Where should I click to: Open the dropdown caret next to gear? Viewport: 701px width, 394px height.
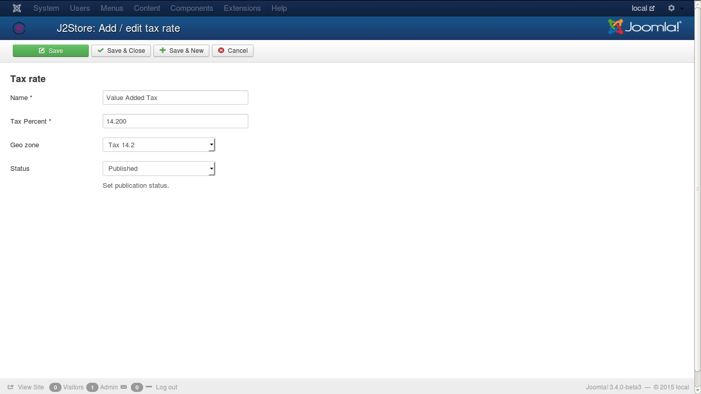[682, 9]
